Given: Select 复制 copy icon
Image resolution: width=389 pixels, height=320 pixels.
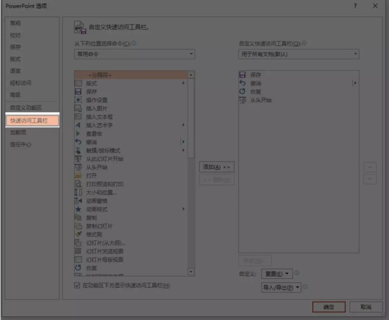Looking at the screenshot, I should [78, 217].
